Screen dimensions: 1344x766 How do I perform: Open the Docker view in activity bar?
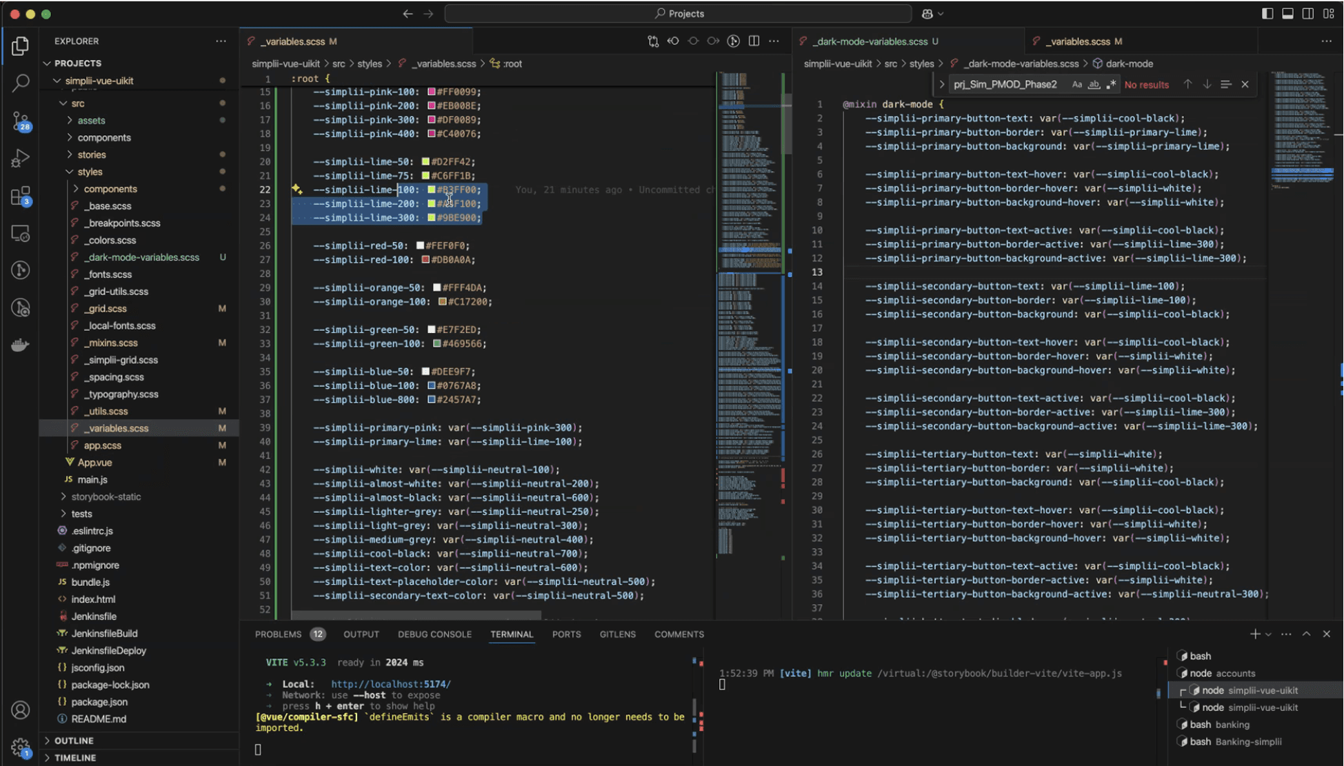pos(20,345)
